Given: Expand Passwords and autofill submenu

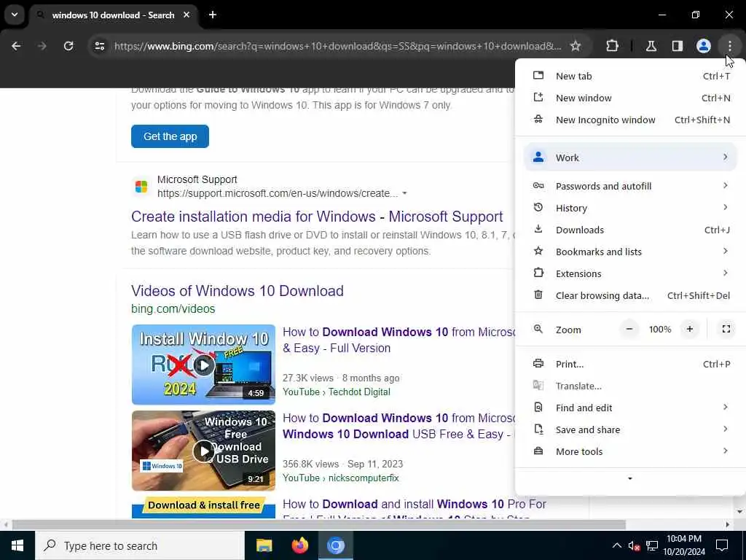Looking at the screenshot, I should coord(630,186).
